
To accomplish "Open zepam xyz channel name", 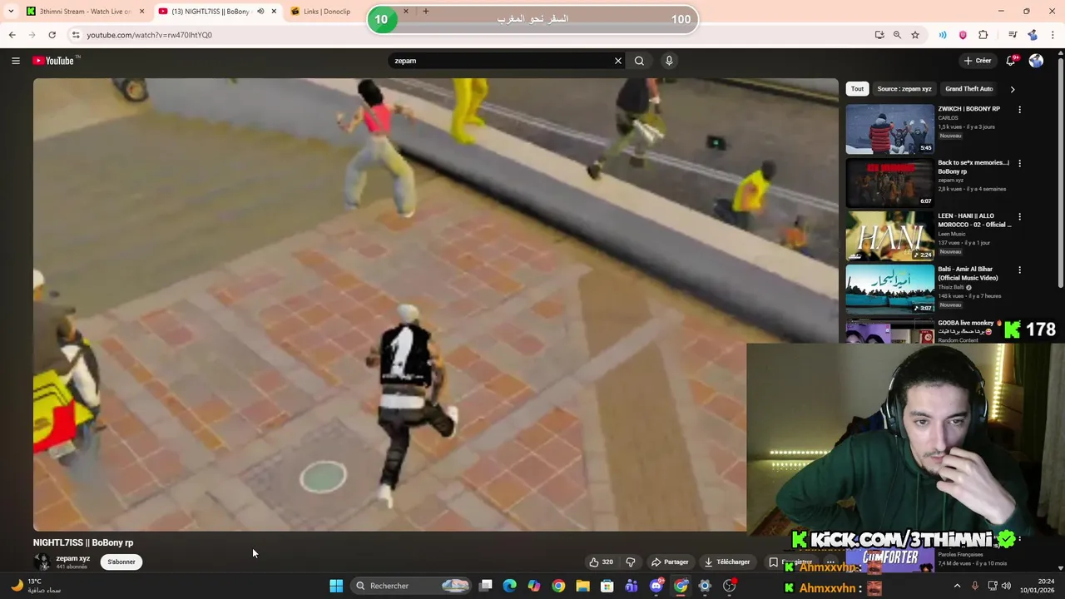I will [x=72, y=558].
